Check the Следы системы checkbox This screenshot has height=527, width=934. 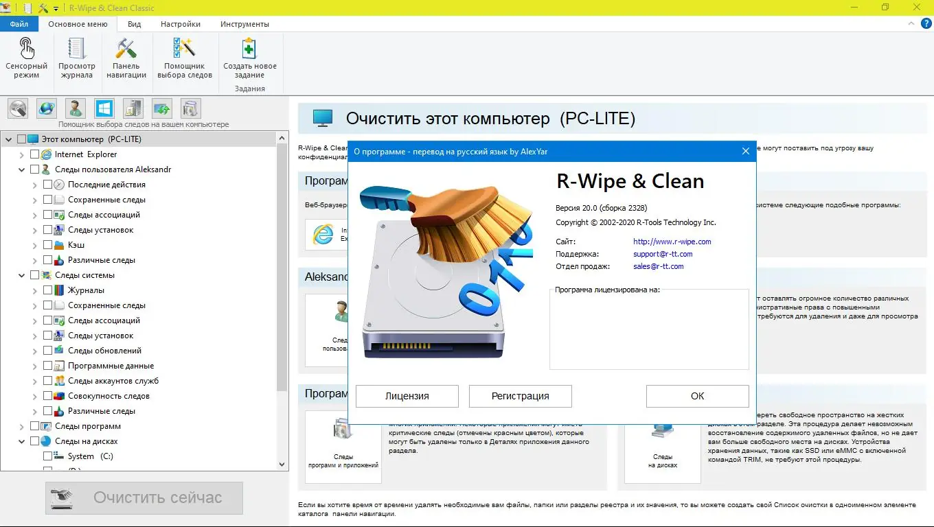34,275
